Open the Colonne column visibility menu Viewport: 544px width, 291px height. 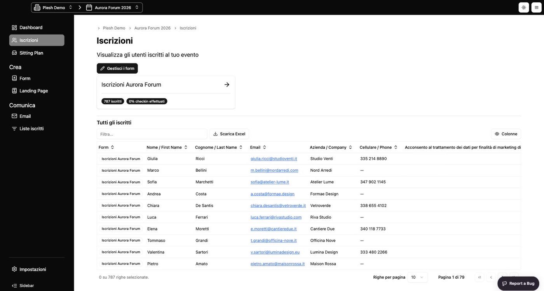[506, 134]
